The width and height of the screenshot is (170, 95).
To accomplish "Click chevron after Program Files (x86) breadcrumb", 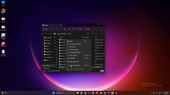I will coord(67,34).
